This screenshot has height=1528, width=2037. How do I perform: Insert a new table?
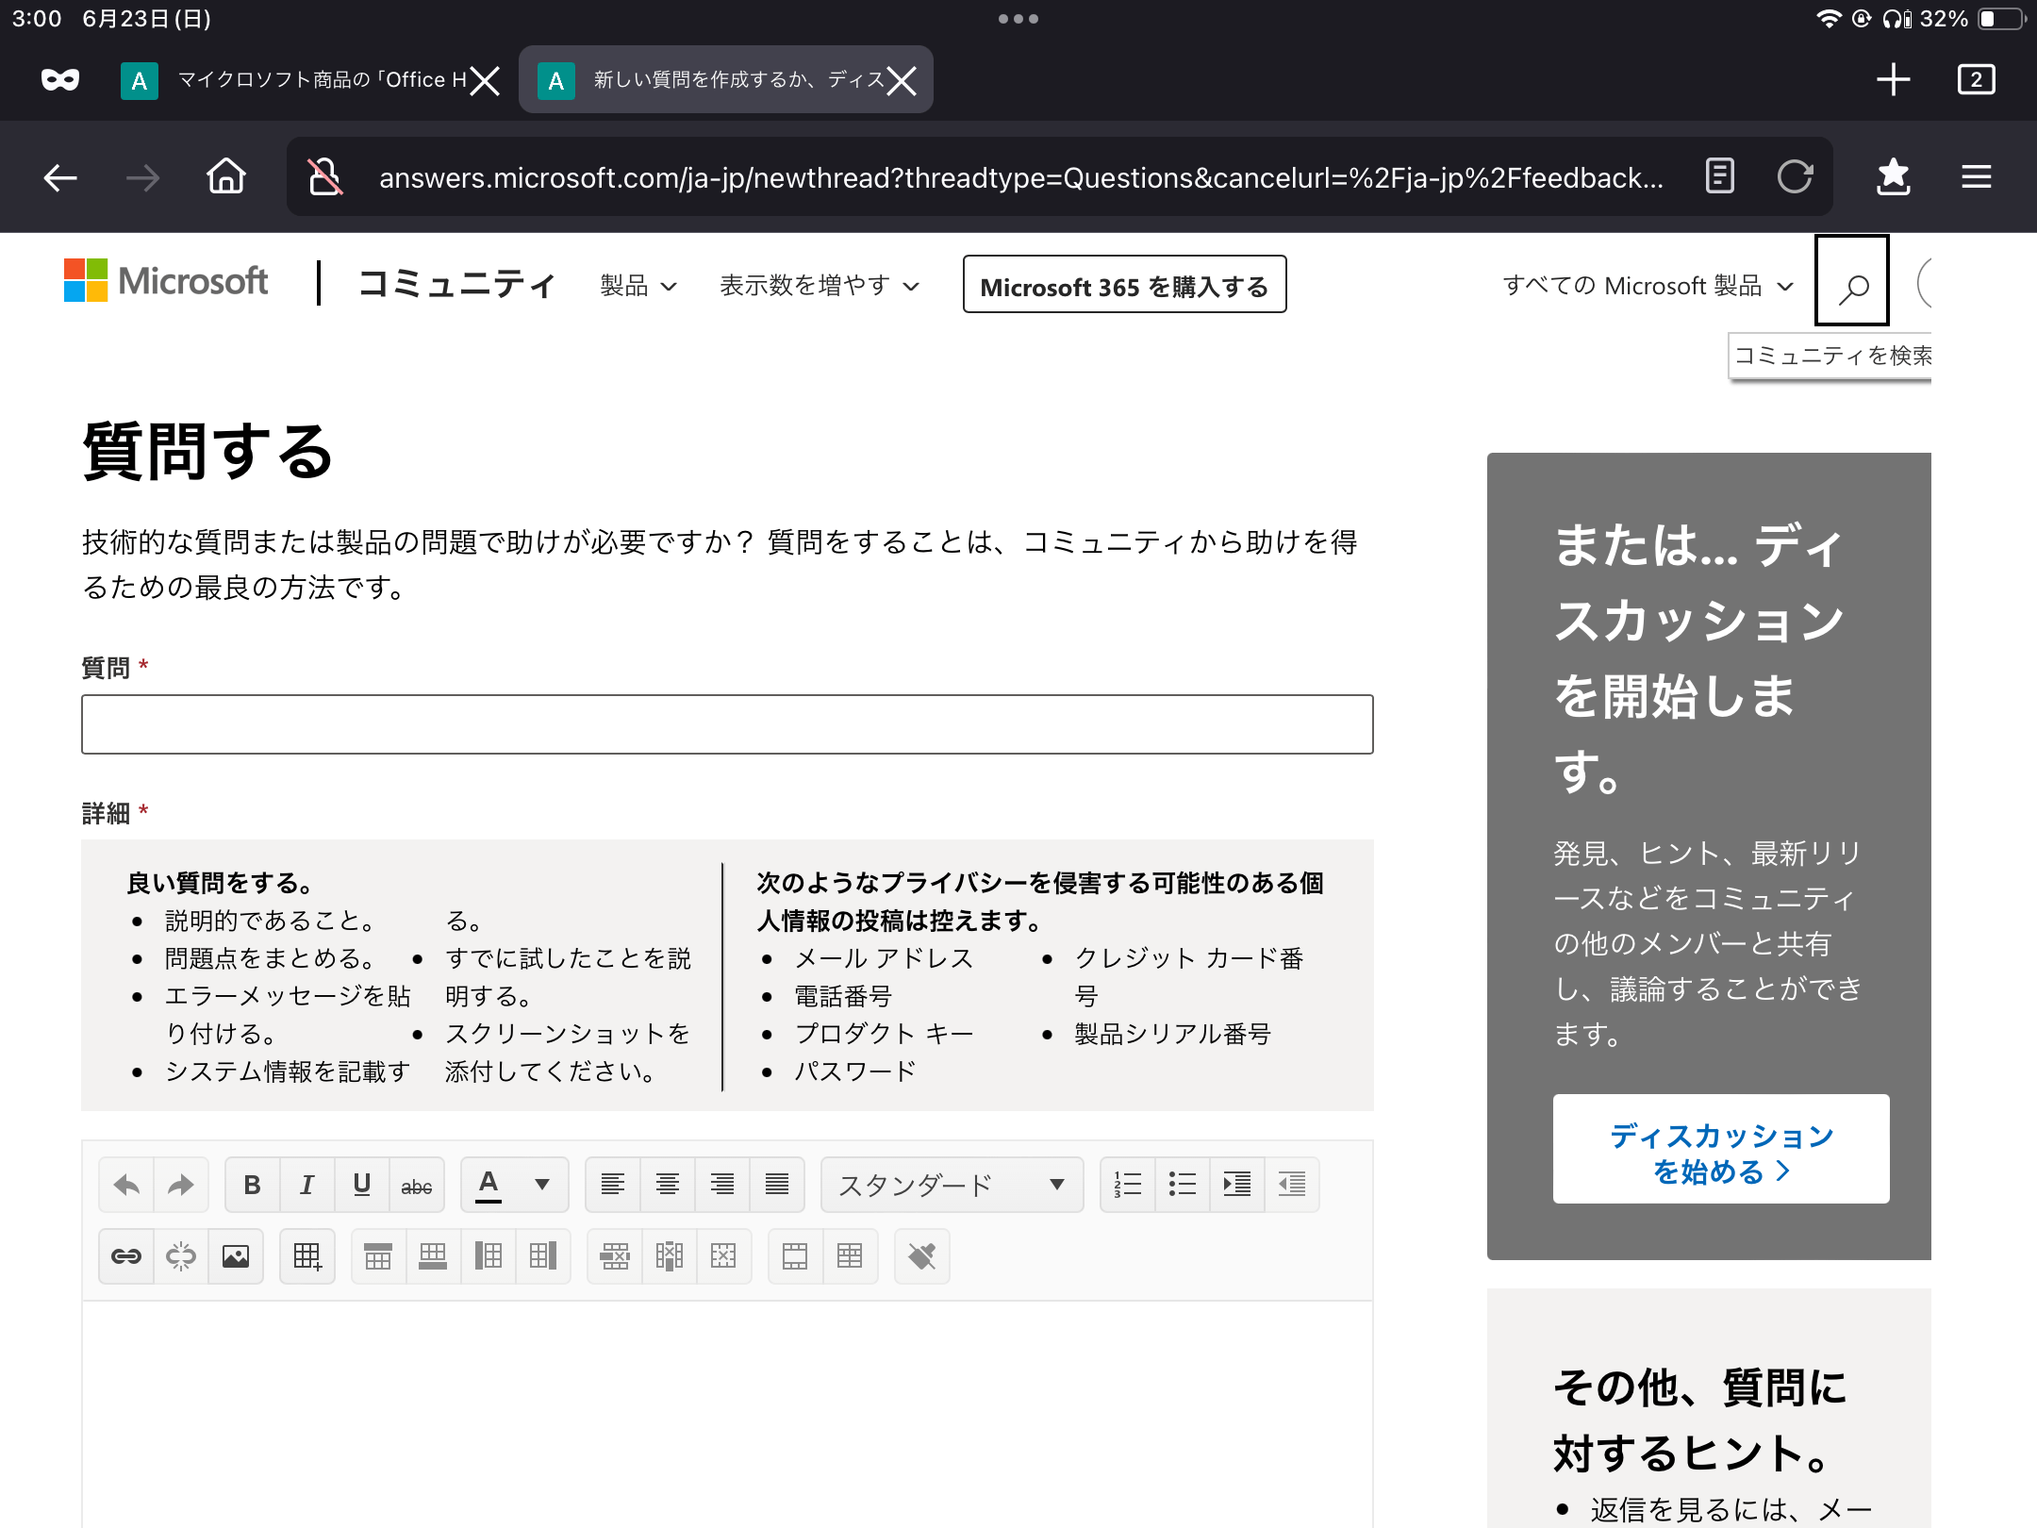pyautogui.click(x=307, y=1256)
